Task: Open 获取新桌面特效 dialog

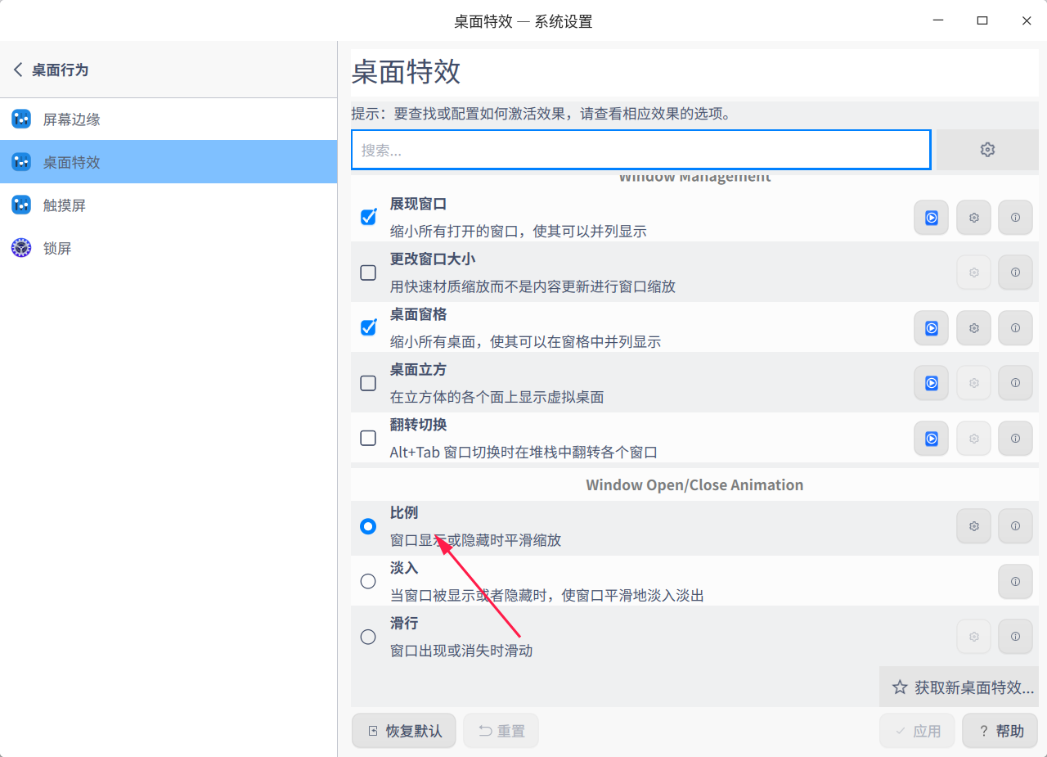Action: click(959, 687)
